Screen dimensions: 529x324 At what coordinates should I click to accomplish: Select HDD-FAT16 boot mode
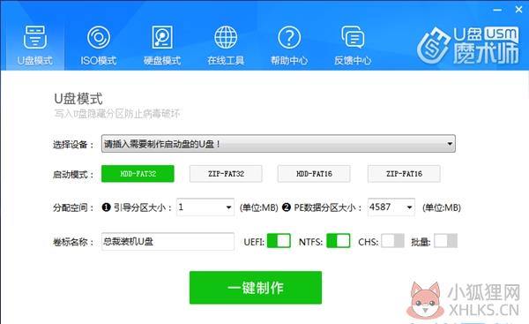(314, 174)
